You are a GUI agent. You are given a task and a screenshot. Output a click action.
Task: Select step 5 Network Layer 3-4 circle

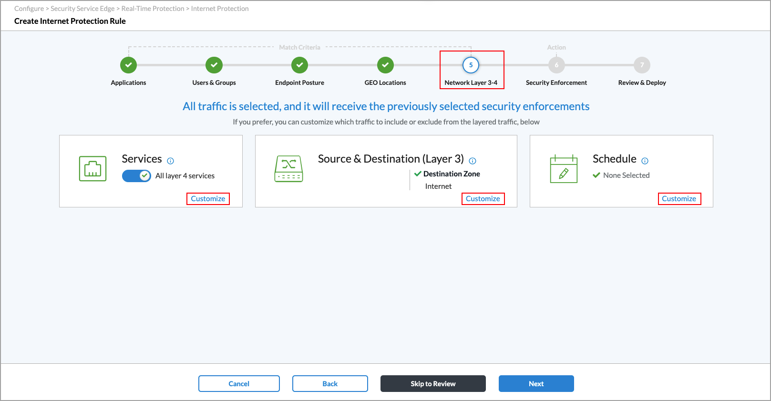pyautogui.click(x=471, y=65)
